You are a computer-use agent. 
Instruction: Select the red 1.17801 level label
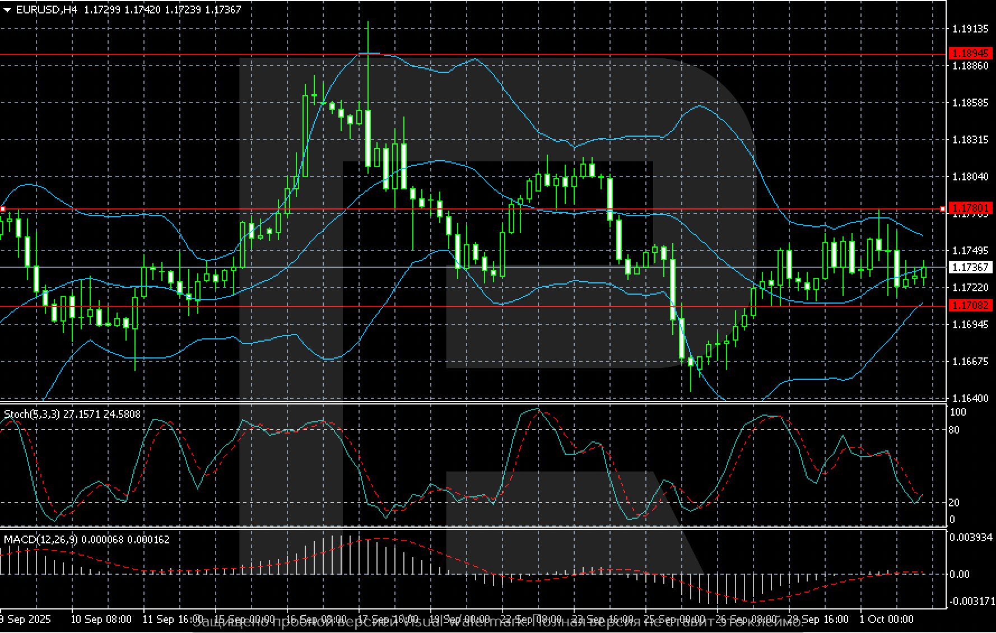point(970,208)
